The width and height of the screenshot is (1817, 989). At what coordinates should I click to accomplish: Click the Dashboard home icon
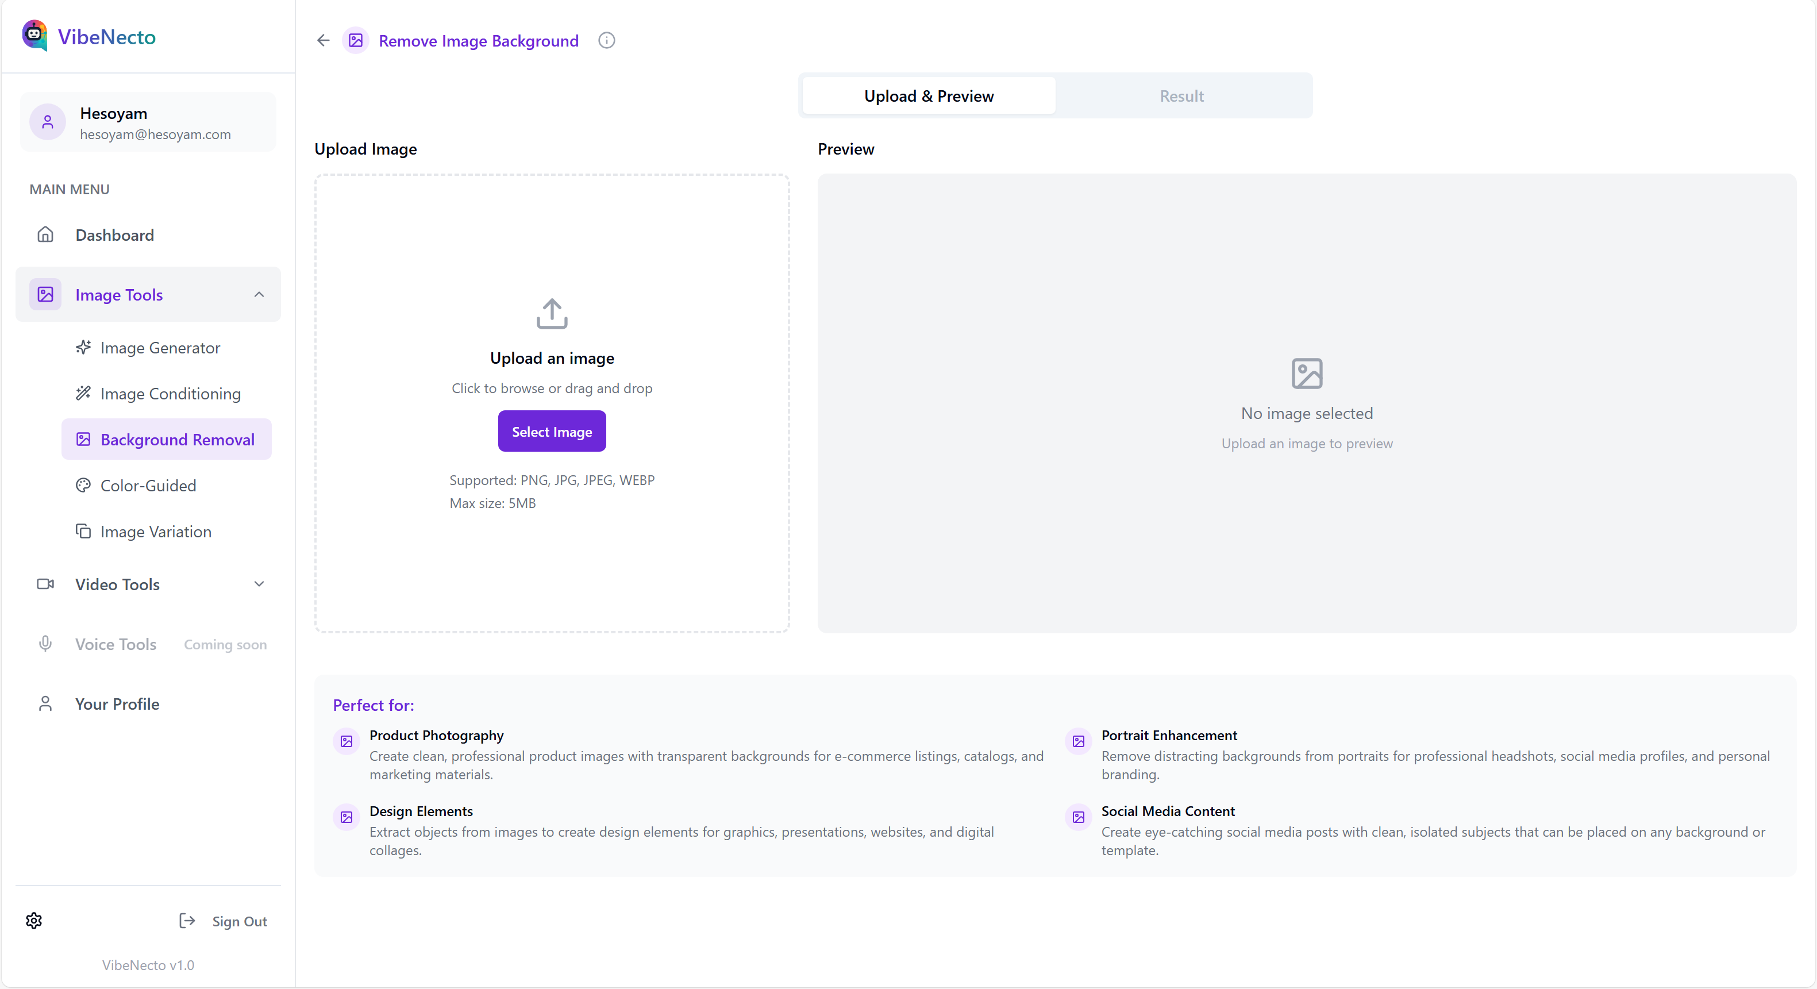(45, 235)
